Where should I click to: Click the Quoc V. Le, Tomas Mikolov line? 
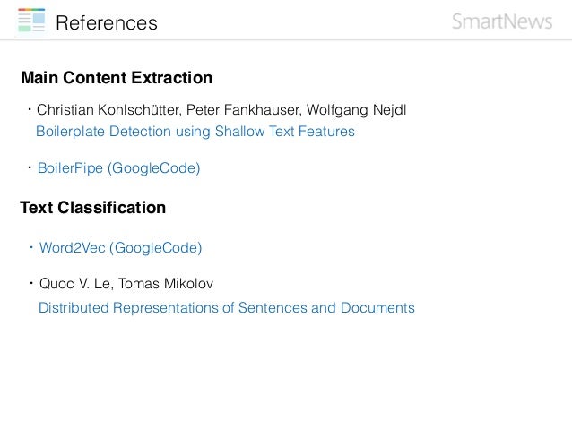click(x=126, y=284)
